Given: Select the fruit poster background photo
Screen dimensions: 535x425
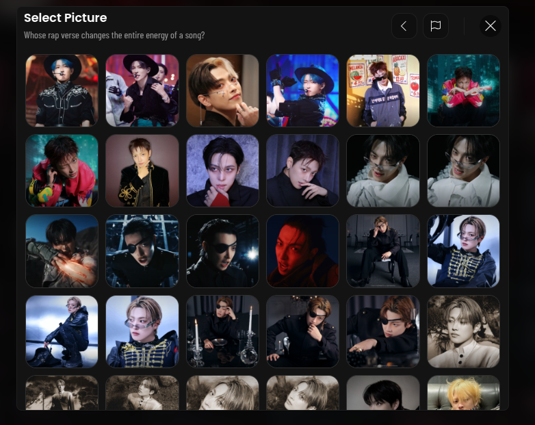Looking at the screenshot, I should point(383,90).
